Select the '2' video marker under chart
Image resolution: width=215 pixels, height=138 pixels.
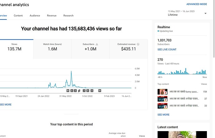(75, 90)
